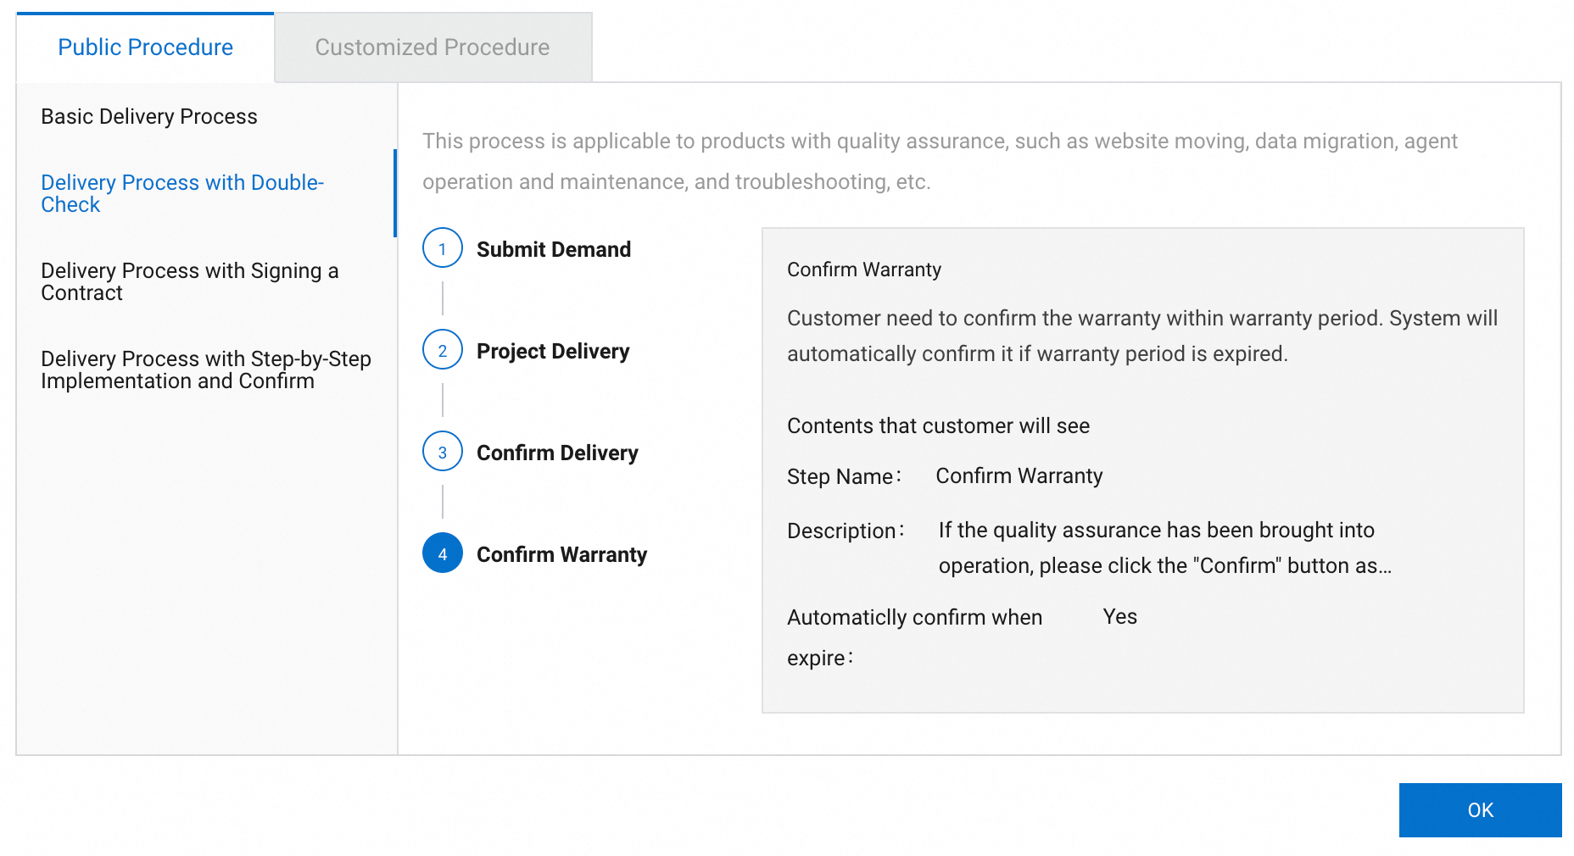Click the Step Name value Confirm Warranty
Viewport: 1574px width, 856px height.
(x=1019, y=476)
